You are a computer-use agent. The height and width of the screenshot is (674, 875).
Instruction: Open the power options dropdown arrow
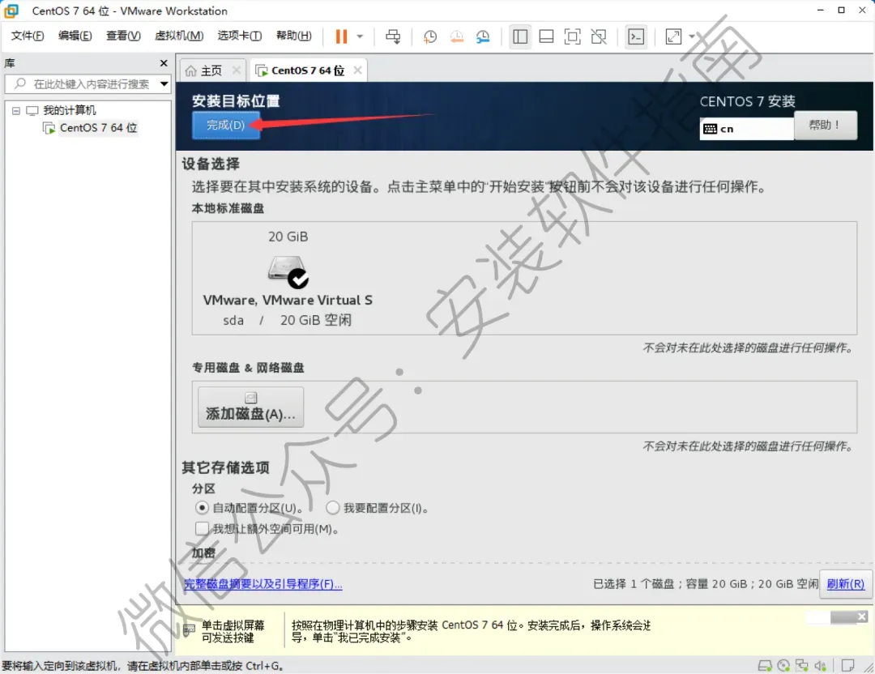click(x=360, y=36)
